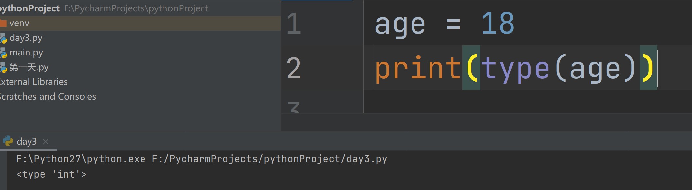The width and height of the screenshot is (692, 190).
Task: Expand Scratches and Consoles node
Action: 48,96
